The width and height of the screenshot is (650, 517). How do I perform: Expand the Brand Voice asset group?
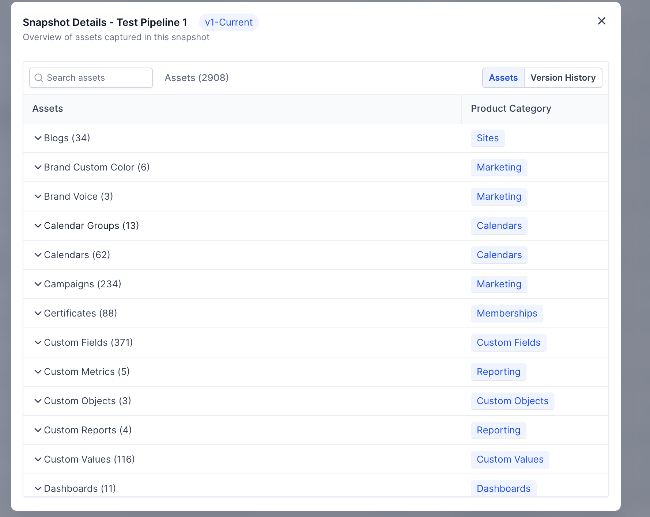[x=38, y=196]
